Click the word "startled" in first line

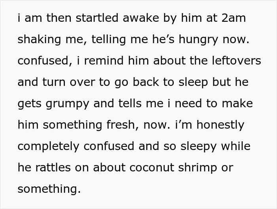click(97, 18)
